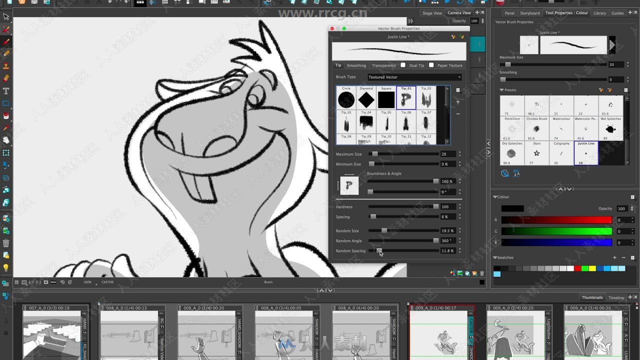Expand brush preview arrow in Tool Properties
Image resolution: width=640 pixels, height=360 pixels.
pyautogui.click(x=612, y=45)
